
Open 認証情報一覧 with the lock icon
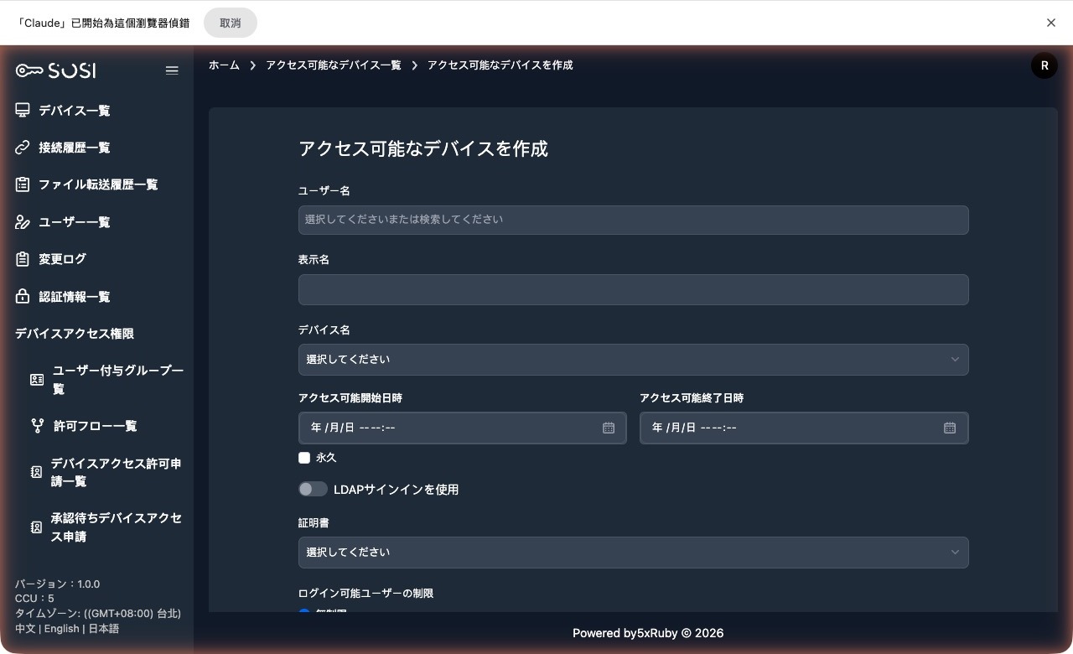click(22, 296)
